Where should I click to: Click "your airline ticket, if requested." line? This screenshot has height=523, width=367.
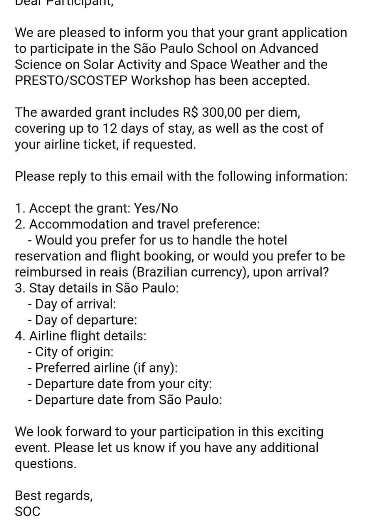pos(105,144)
